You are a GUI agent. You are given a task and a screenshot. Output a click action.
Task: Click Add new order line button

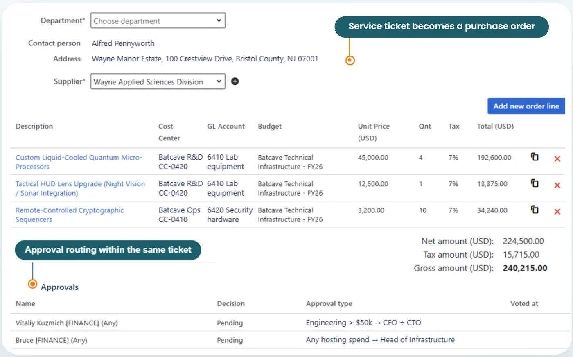(526, 106)
